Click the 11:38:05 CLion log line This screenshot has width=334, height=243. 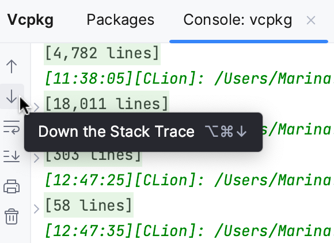pos(189,79)
